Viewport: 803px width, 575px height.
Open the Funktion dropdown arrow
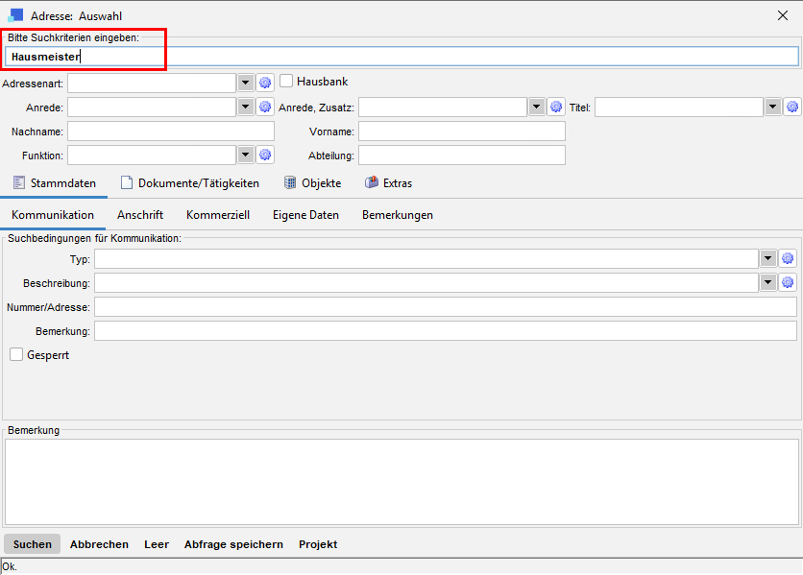(245, 155)
